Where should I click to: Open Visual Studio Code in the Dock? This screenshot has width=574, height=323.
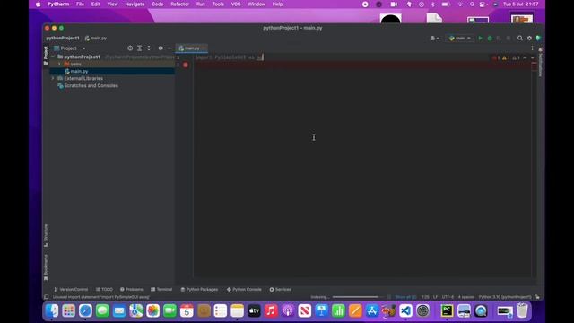(405, 311)
